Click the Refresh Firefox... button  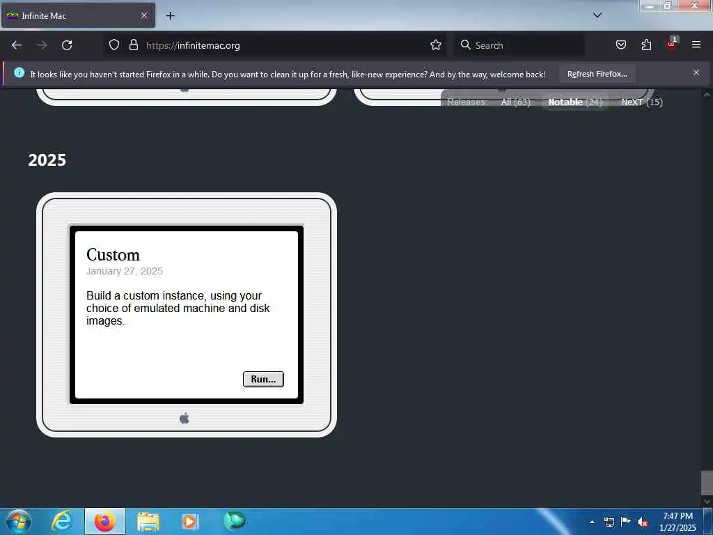(597, 74)
